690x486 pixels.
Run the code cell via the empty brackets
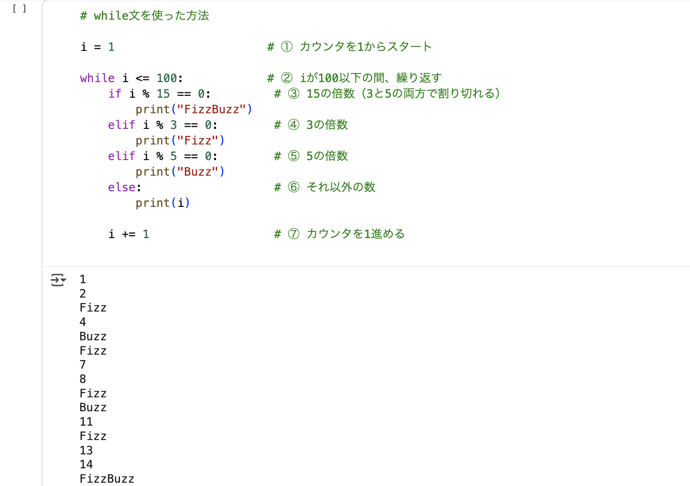pos(19,9)
